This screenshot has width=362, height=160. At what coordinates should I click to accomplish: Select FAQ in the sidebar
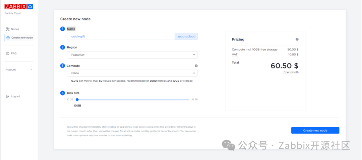pyautogui.click(x=14, y=53)
